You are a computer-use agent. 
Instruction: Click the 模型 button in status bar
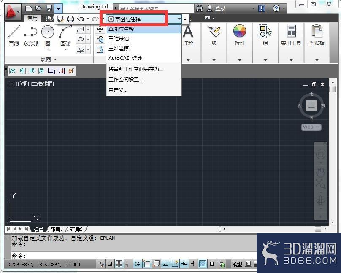click(237, 264)
